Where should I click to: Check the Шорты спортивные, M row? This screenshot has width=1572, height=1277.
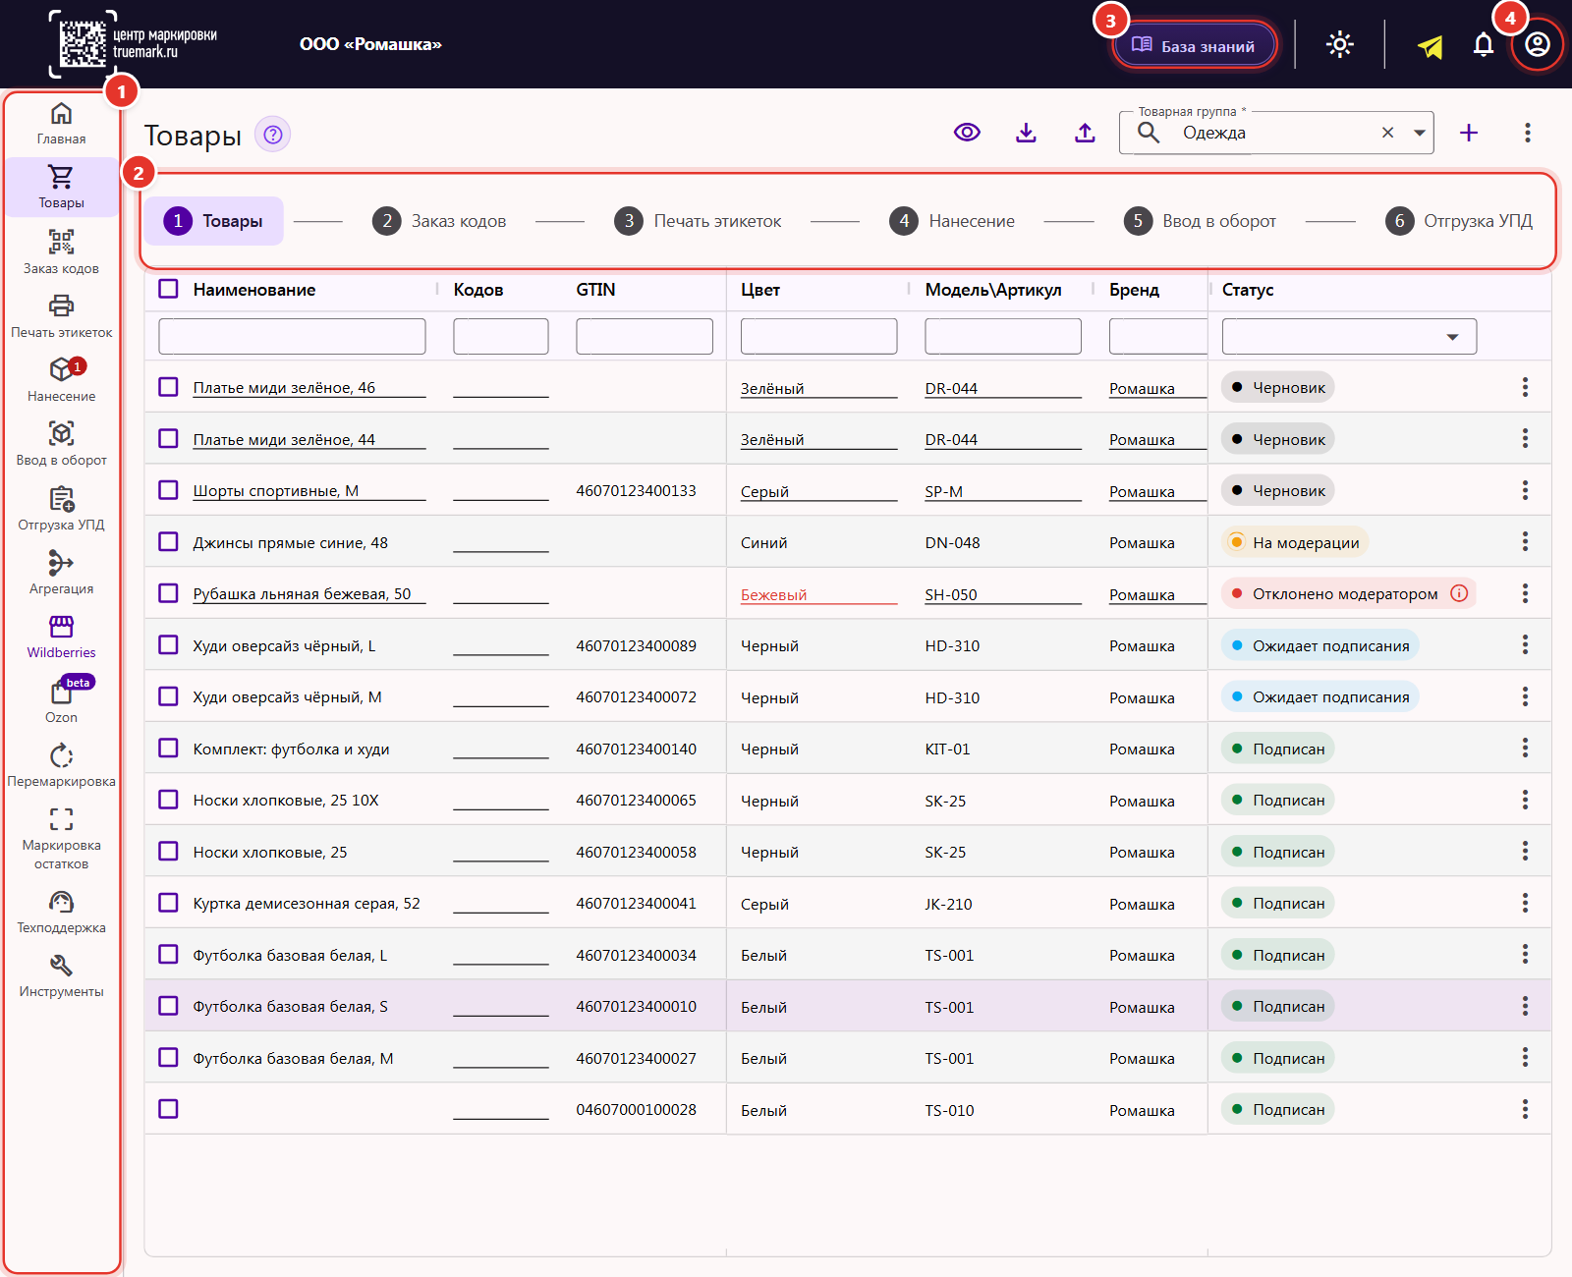click(169, 490)
